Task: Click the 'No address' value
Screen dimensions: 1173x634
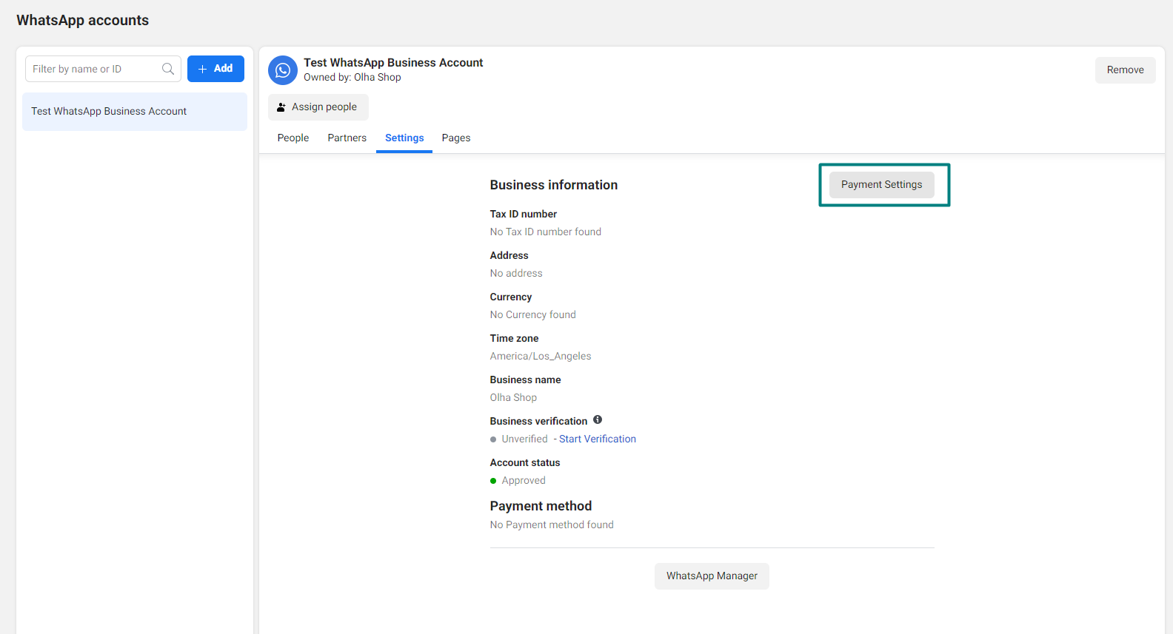Action: [x=516, y=273]
